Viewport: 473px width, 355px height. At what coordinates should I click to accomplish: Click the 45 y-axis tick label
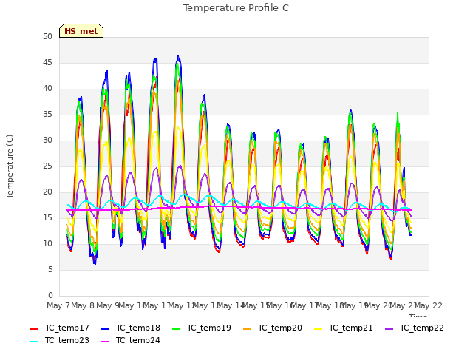click(x=47, y=62)
